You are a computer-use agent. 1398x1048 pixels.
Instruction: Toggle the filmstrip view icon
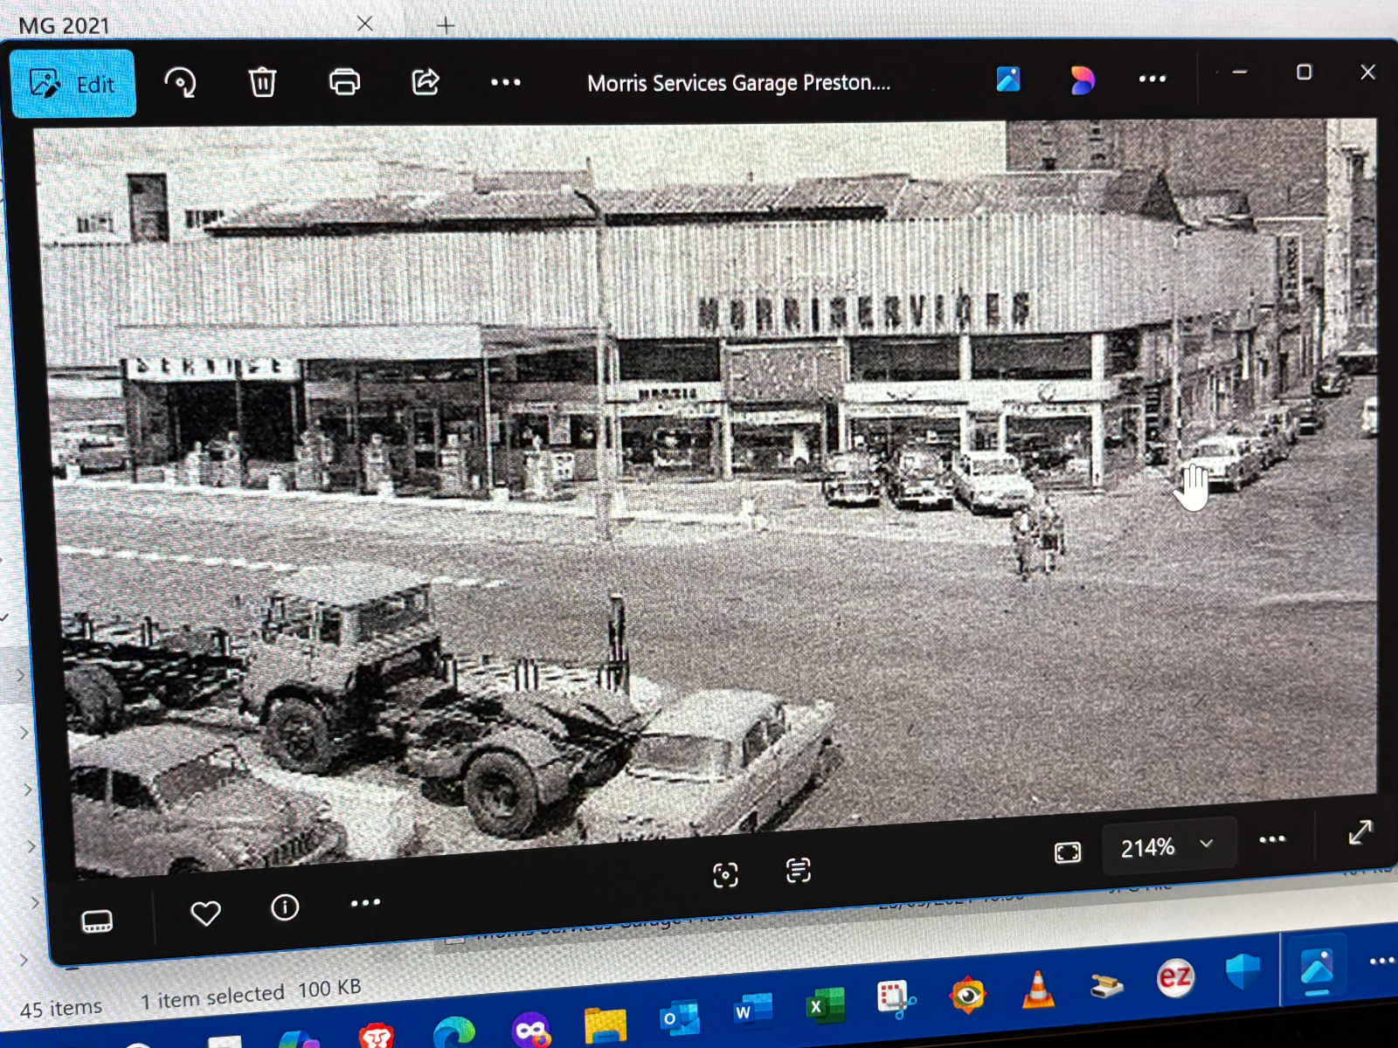pyautogui.click(x=97, y=921)
